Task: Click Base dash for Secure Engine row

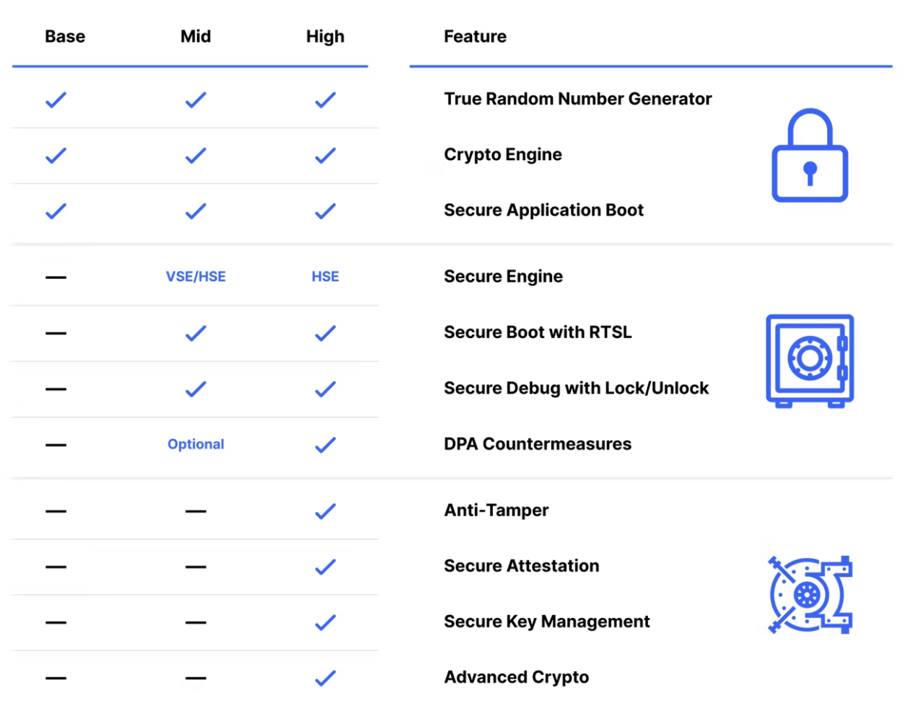Action: coord(56,277)
